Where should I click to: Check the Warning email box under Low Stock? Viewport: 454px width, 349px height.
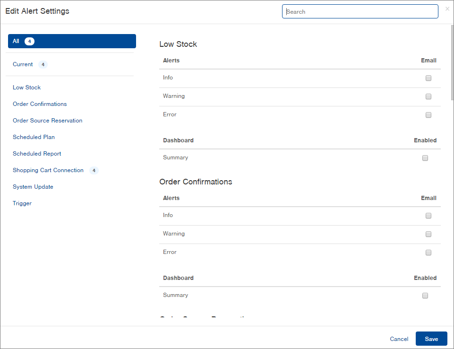[x=428, y=96]
